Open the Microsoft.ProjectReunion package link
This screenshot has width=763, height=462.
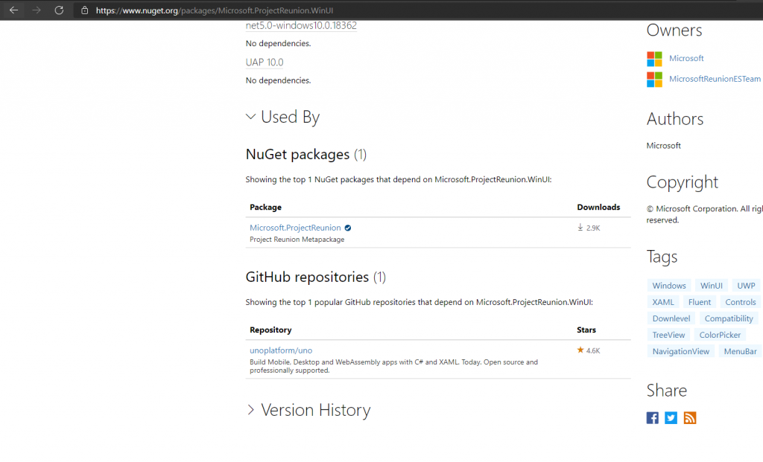(x=295, y=228)
